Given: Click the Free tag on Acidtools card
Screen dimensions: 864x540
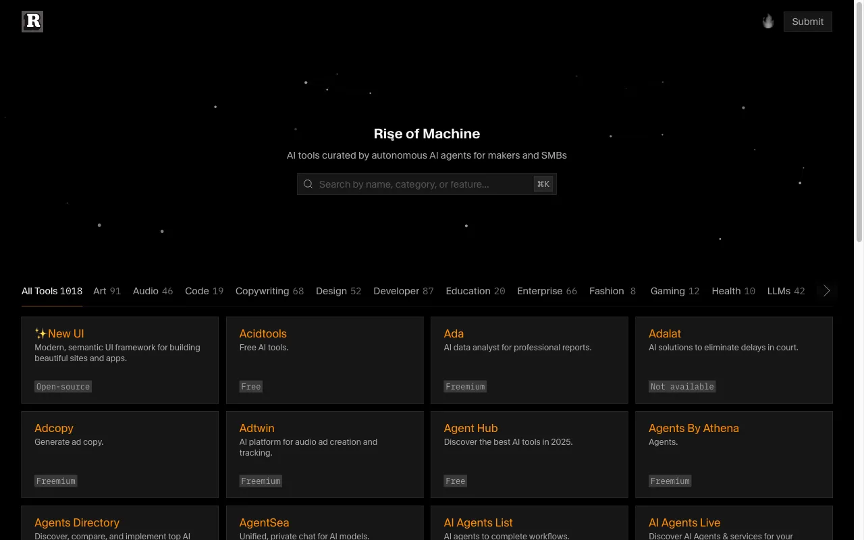Looking at the screenshot, I should point(251,387).
